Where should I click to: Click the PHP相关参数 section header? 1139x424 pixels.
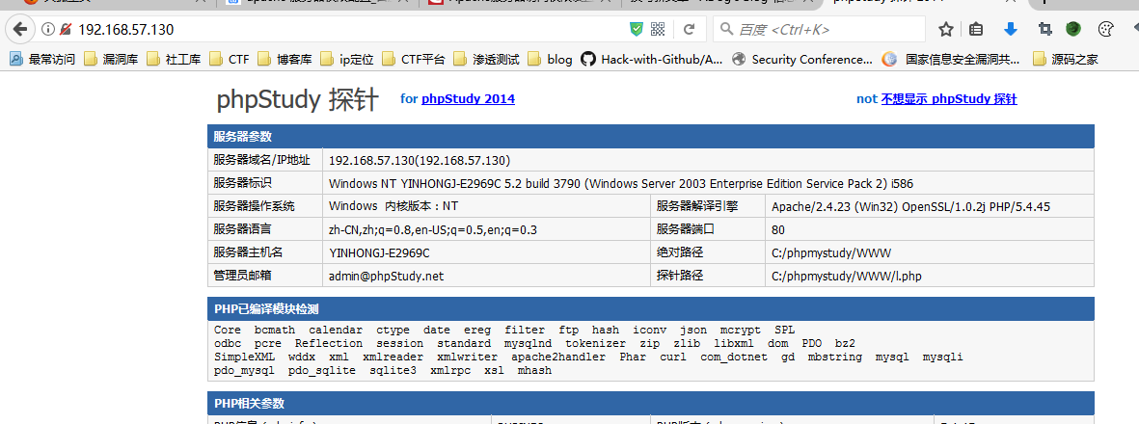pyautogui.click(x=650, y=403)
